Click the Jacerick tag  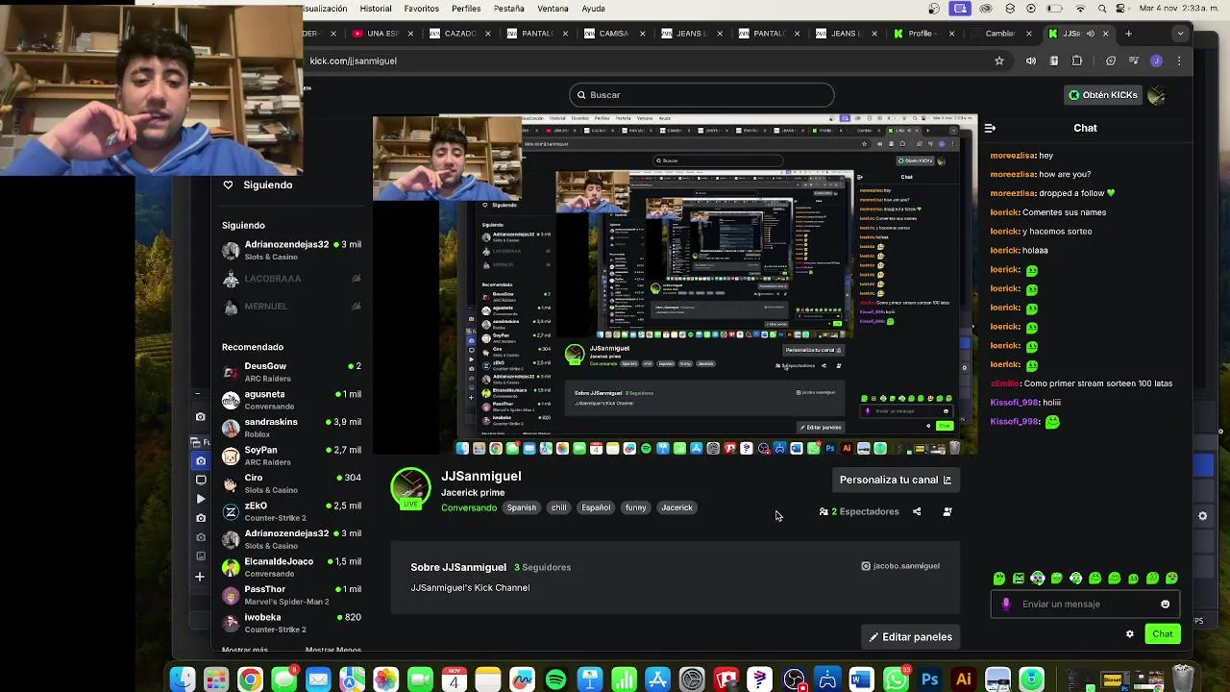coord(676,507)
